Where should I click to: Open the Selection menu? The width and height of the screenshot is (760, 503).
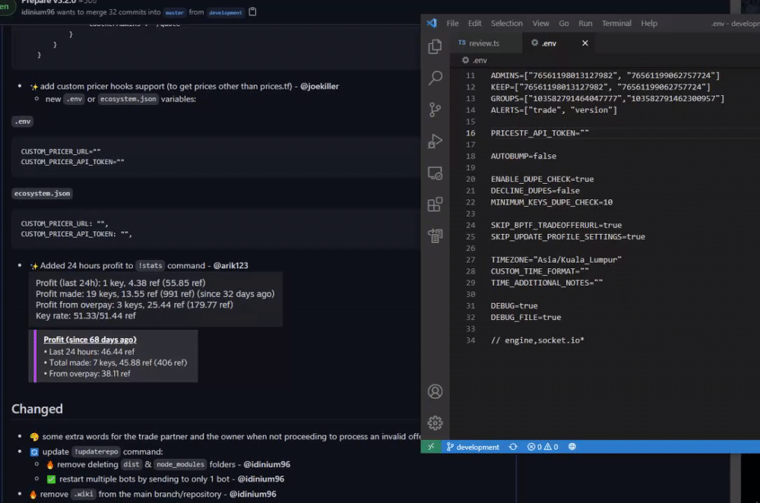(506, 24)
